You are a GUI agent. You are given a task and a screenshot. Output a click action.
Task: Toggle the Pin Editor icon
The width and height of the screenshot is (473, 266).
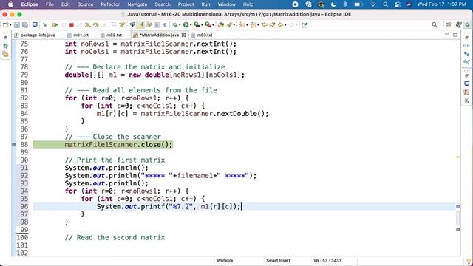tap(304, 25)
